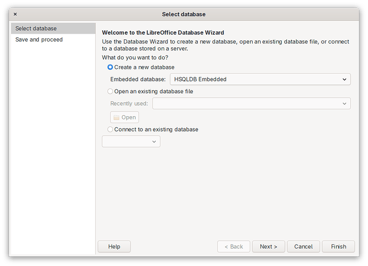Close the Select database dialog
The image size is (368, 266).
pyautogui.click(x=15, y=14)
